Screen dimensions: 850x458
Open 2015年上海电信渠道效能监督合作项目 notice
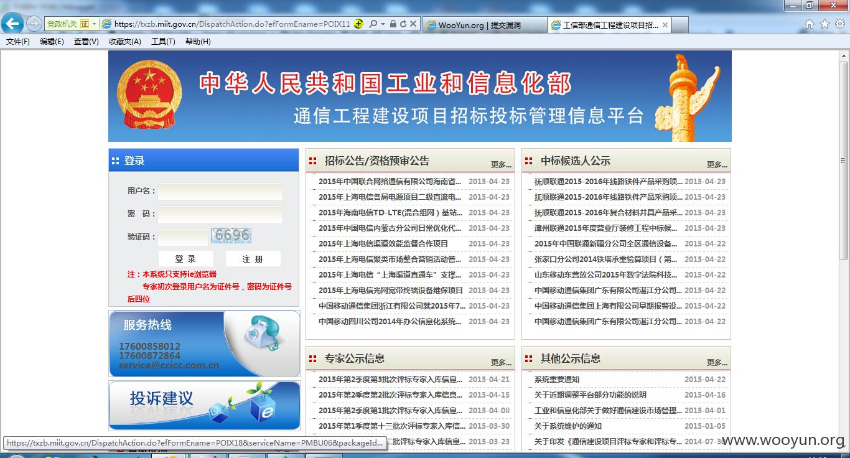tap(383, 244)
